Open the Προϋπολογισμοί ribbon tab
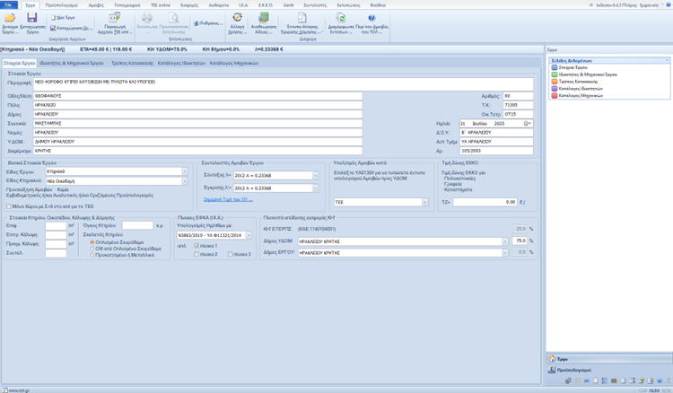 (61, 4)
